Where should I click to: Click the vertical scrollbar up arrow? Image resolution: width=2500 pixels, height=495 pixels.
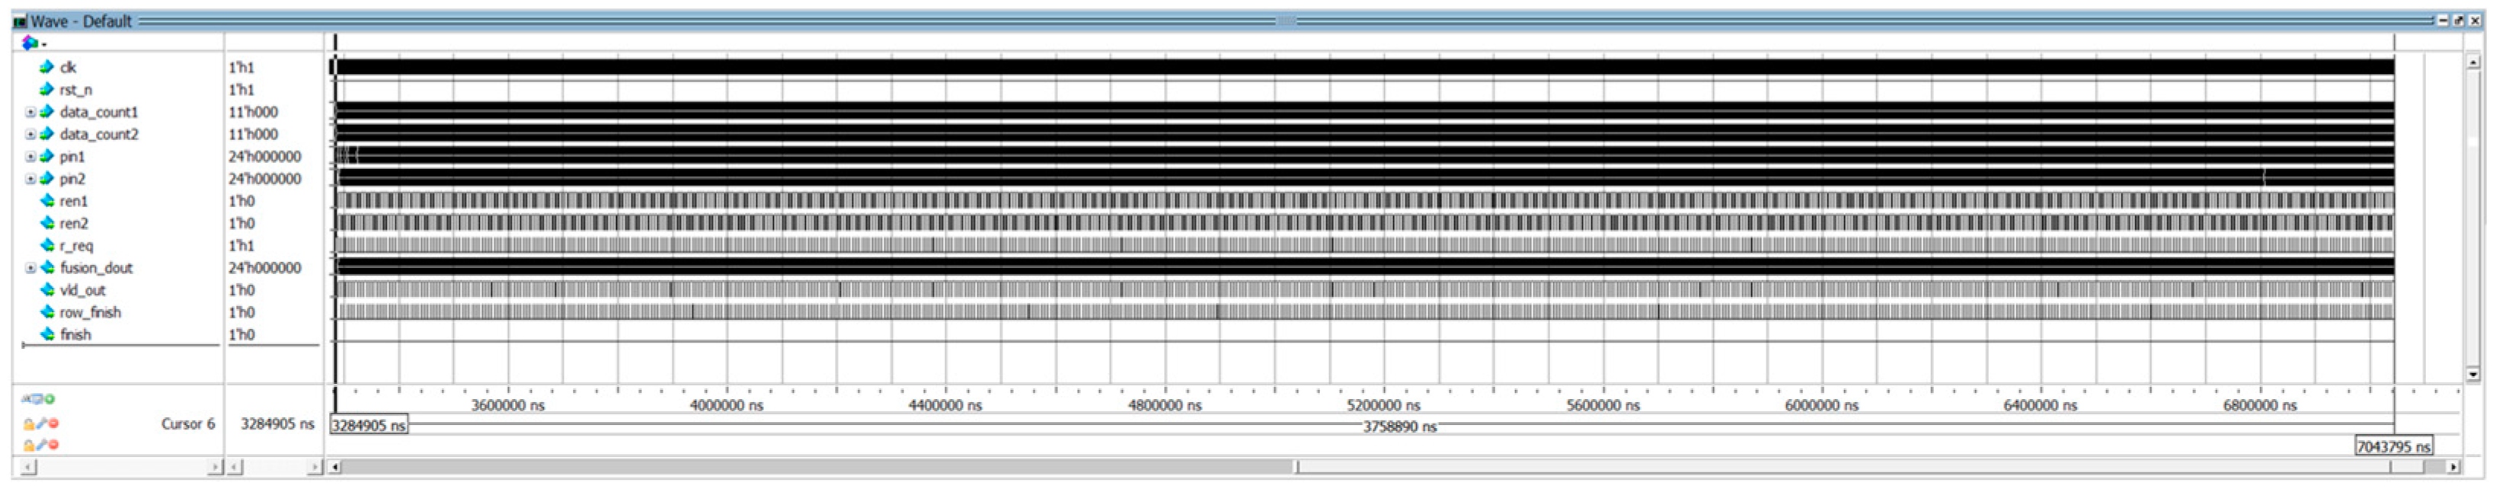[x=2473, y=62]
